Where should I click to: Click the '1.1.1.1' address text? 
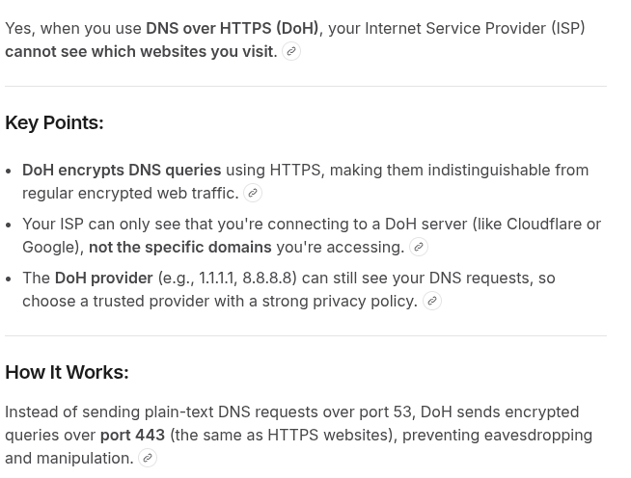[217, 278]
